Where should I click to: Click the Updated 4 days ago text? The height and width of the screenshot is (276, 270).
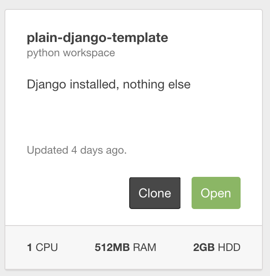tap(77, 150)
